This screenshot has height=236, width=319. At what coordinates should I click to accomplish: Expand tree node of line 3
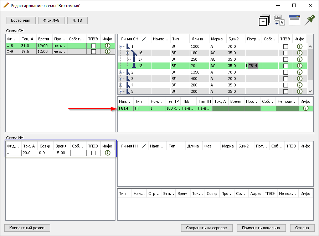pyautogui.click(x=120, y=79)
